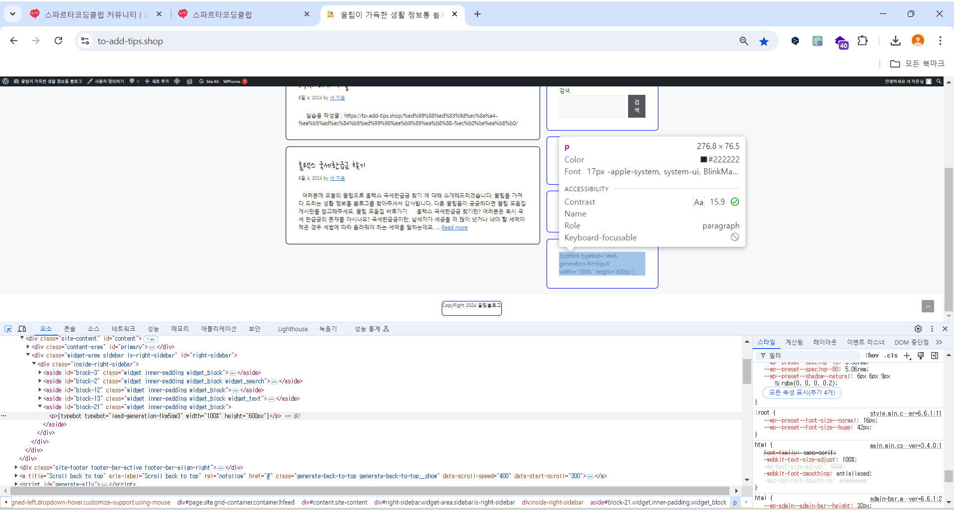Click the sidebar 검색 submit button
Screen dimensions: 954x510
tap(636, 106)
